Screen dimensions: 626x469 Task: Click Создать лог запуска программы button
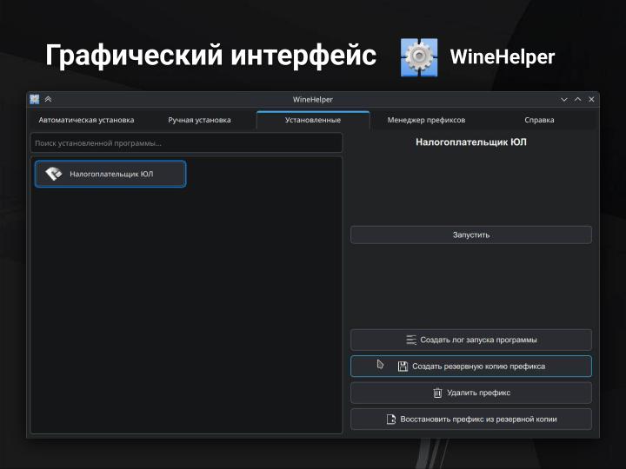click(x=471, y=340)
